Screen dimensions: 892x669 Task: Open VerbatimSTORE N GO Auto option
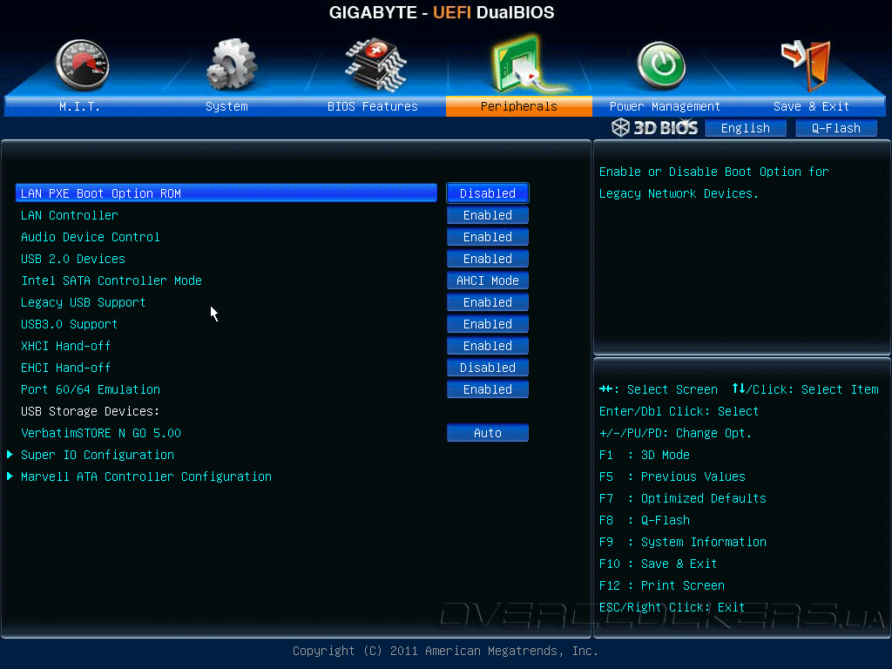tap(488, 433)
